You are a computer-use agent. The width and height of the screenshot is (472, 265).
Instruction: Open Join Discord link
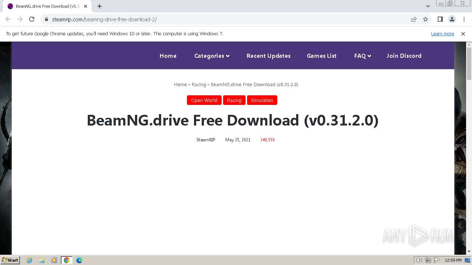coord(404,56)
